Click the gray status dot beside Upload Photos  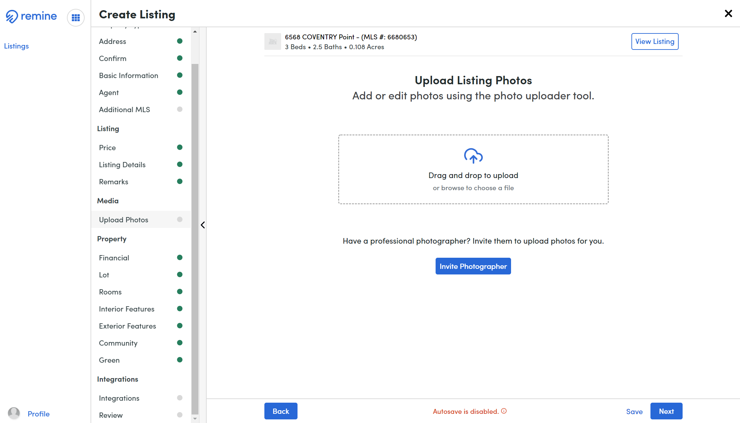180,219
